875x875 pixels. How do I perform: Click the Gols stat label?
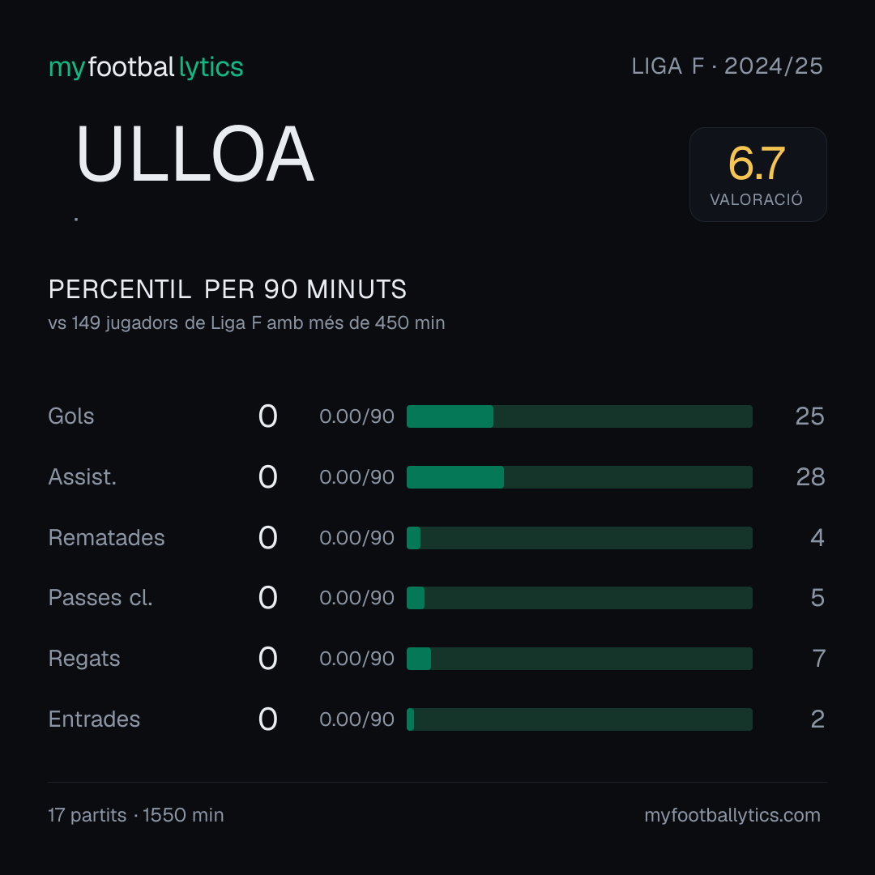coord(70,416)
